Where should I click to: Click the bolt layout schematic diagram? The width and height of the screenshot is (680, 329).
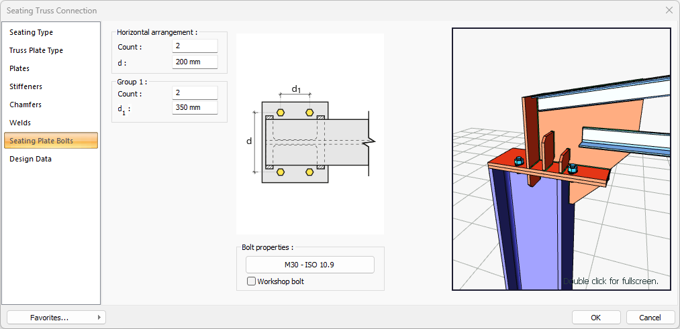310,134
